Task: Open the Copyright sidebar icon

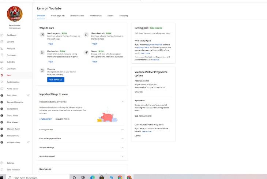Action: tap(2, 68)
